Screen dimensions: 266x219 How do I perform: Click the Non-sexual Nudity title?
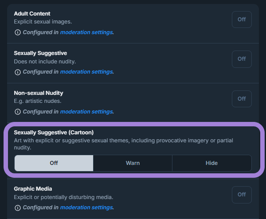click(39, 93)
